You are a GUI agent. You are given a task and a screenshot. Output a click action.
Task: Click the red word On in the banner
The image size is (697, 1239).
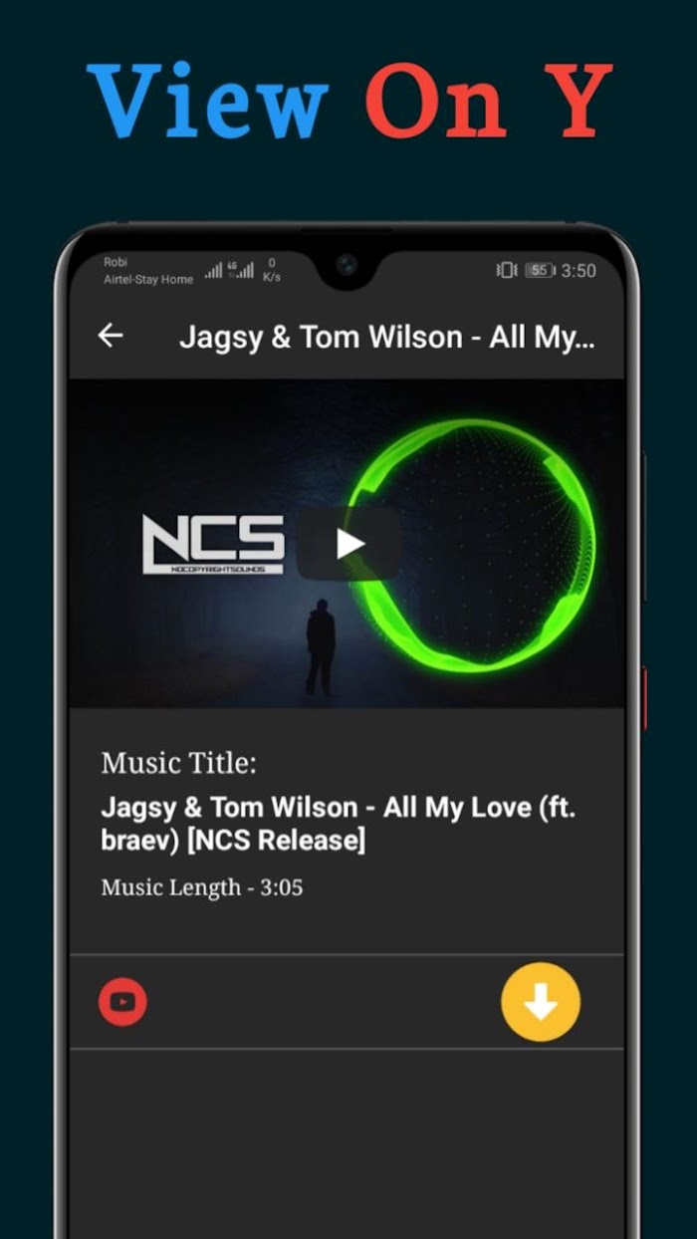(x=437, y=101)
